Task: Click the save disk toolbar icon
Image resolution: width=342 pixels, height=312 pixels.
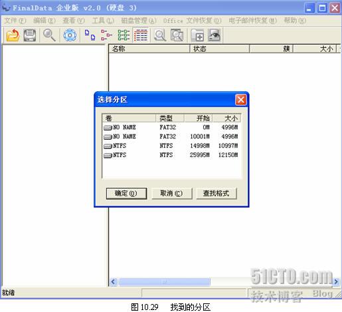Action: (x=30, y=35)
